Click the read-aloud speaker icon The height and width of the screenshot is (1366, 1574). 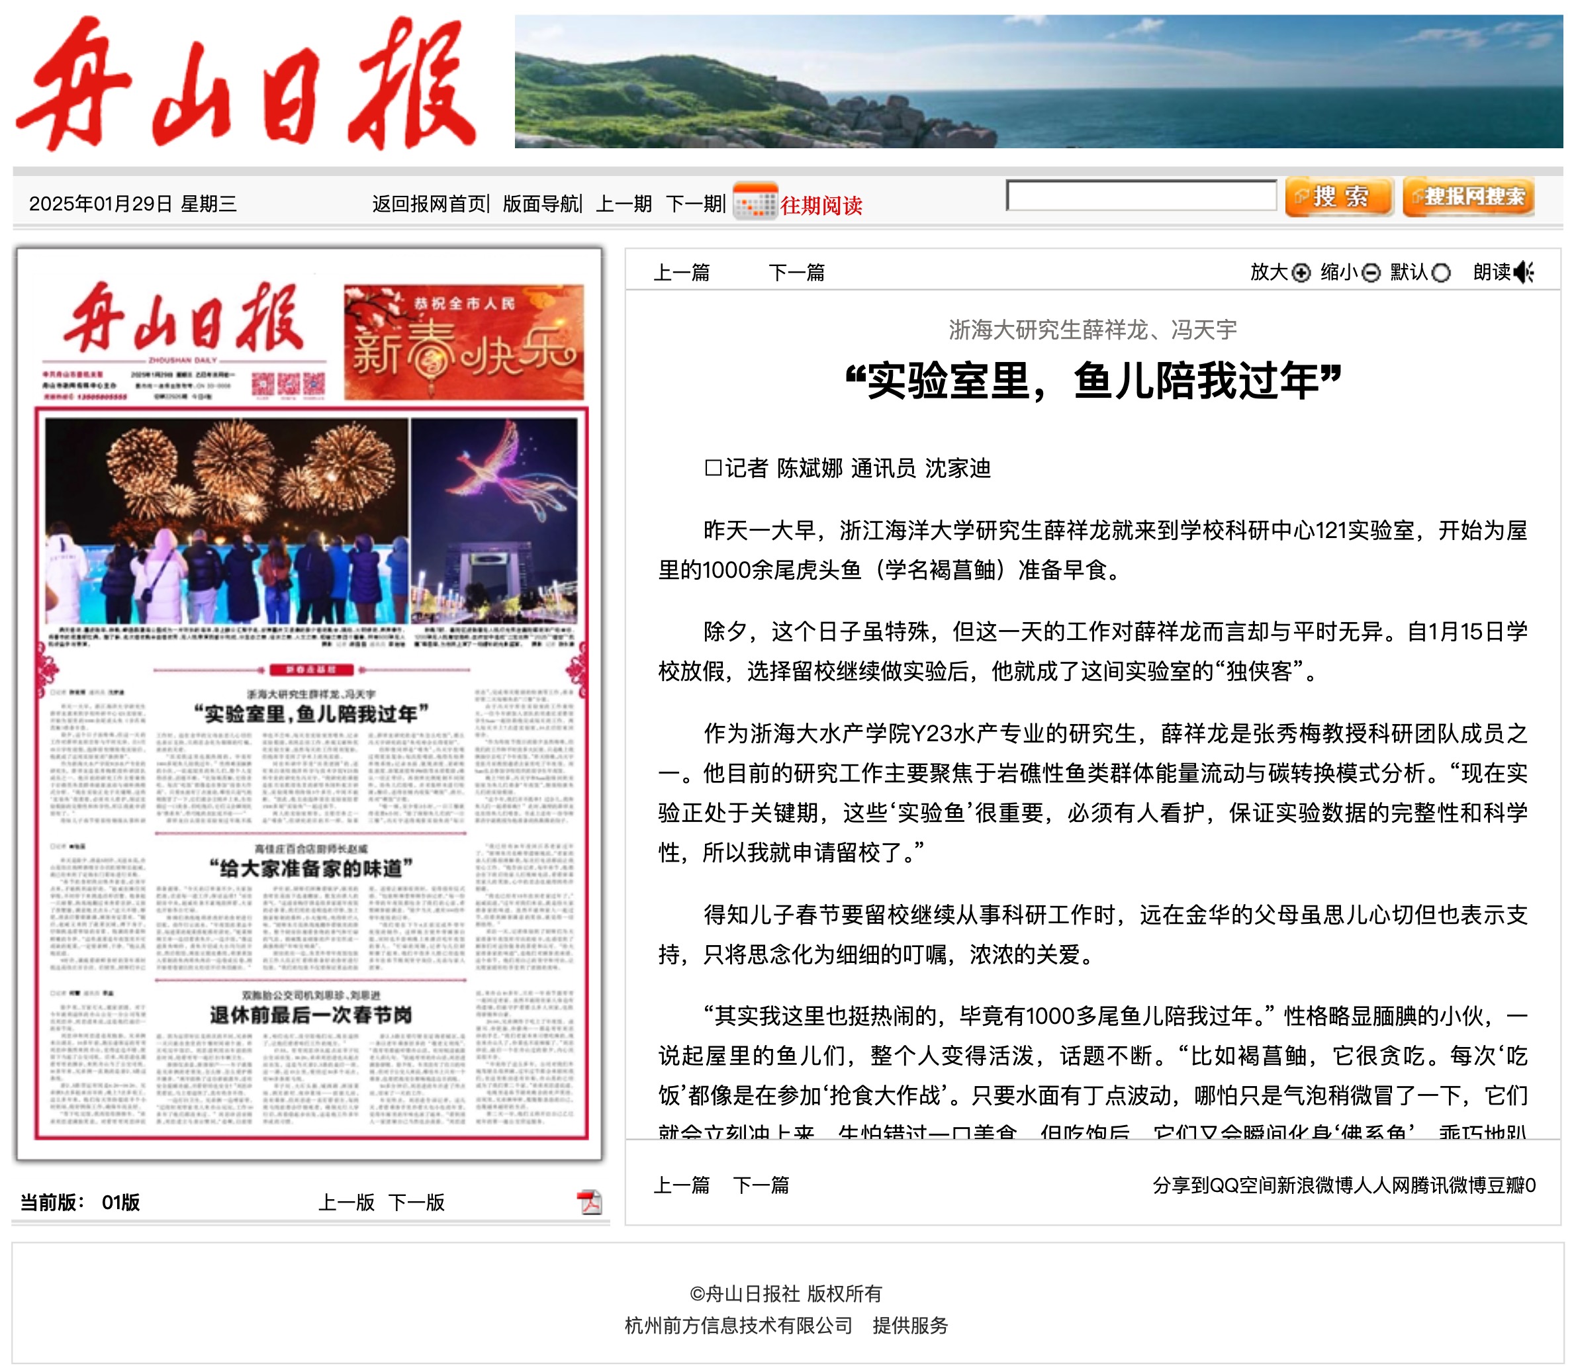(1524, 272)
